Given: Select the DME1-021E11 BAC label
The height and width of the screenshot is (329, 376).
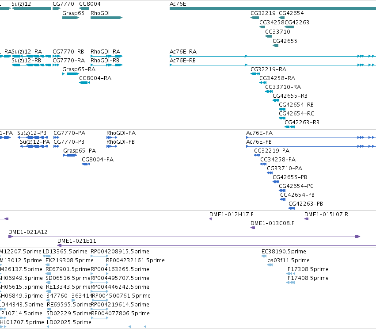Looking at the screenshot, I should pos(77,241).
